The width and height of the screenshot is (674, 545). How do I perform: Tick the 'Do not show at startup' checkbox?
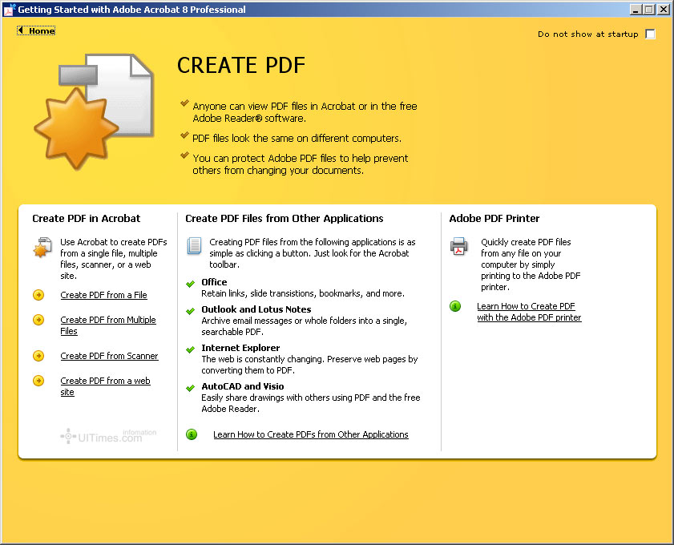[x=651, y=34]
